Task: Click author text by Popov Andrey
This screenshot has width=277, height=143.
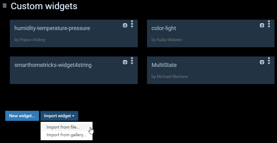Action: click(30, 40)
